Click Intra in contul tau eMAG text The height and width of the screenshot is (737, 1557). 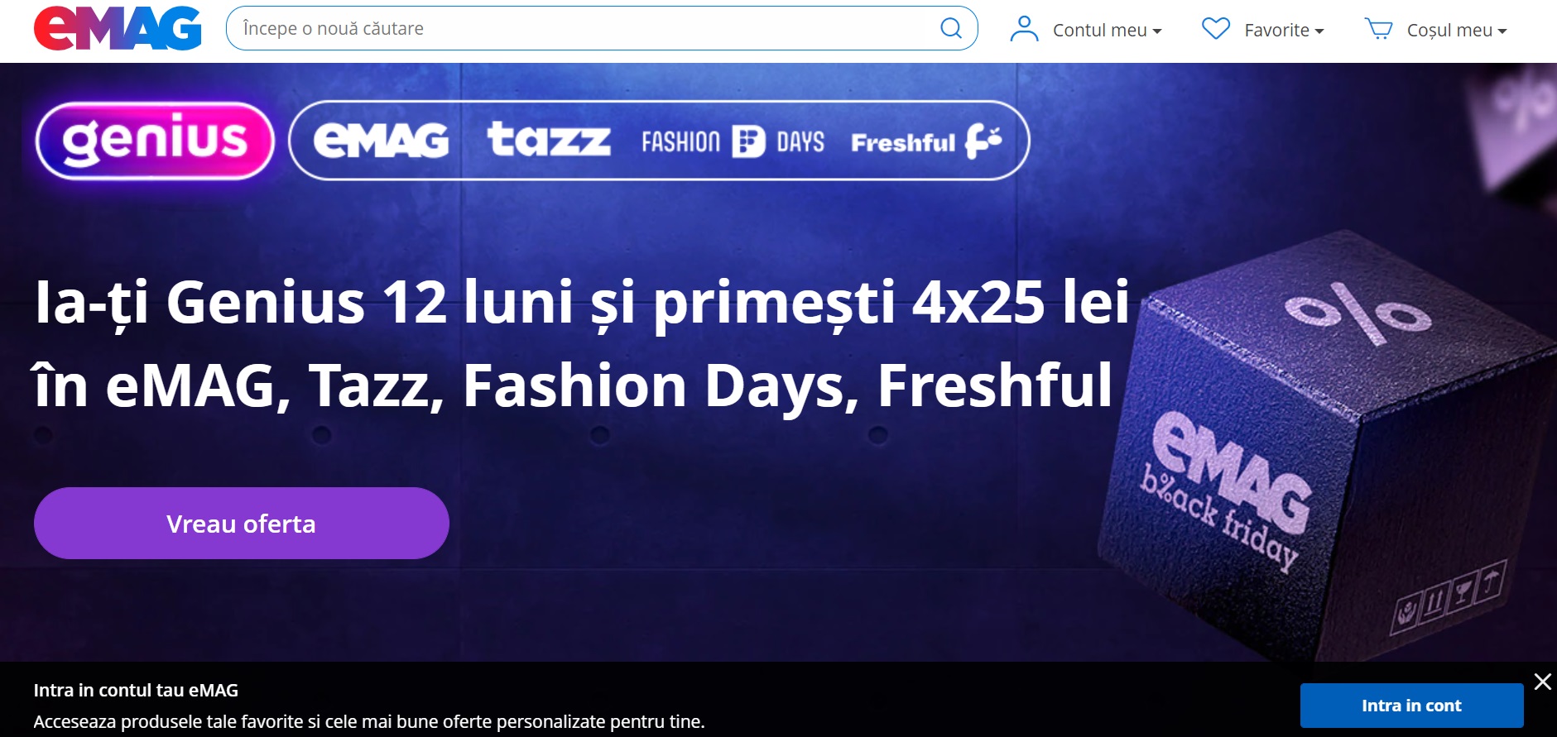(x=136, y=690)
